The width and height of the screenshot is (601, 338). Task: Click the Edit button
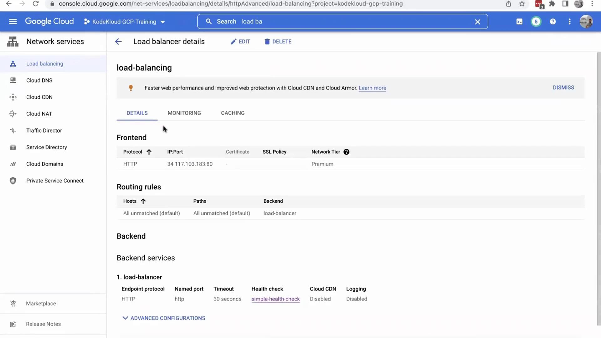click(240, 42)
